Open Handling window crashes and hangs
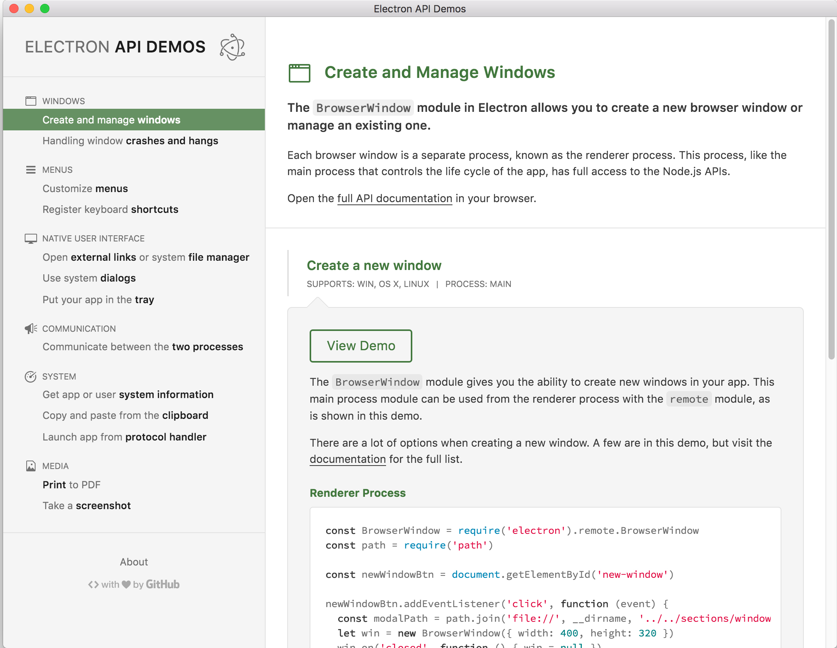The width and height of the screenshot is (837, 648). [x=130, y=141]
